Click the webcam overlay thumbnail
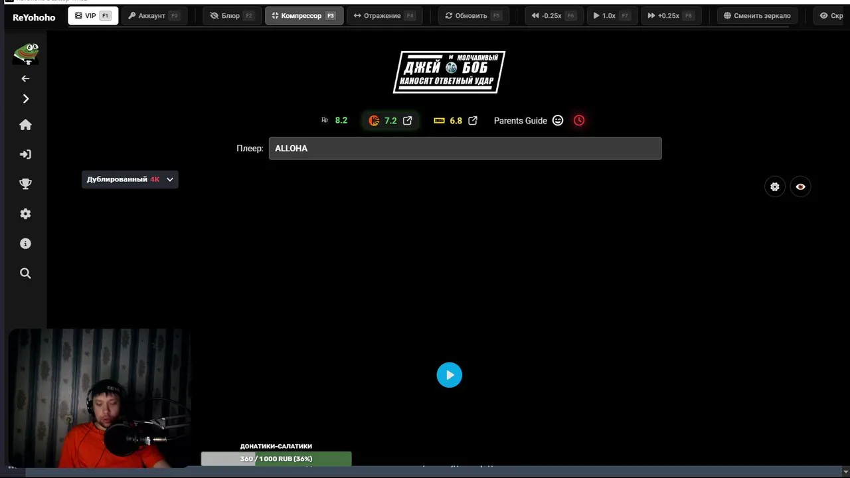The width and height of the screenshot is (850, 478). pyautogui.click(x=100, y=398)
